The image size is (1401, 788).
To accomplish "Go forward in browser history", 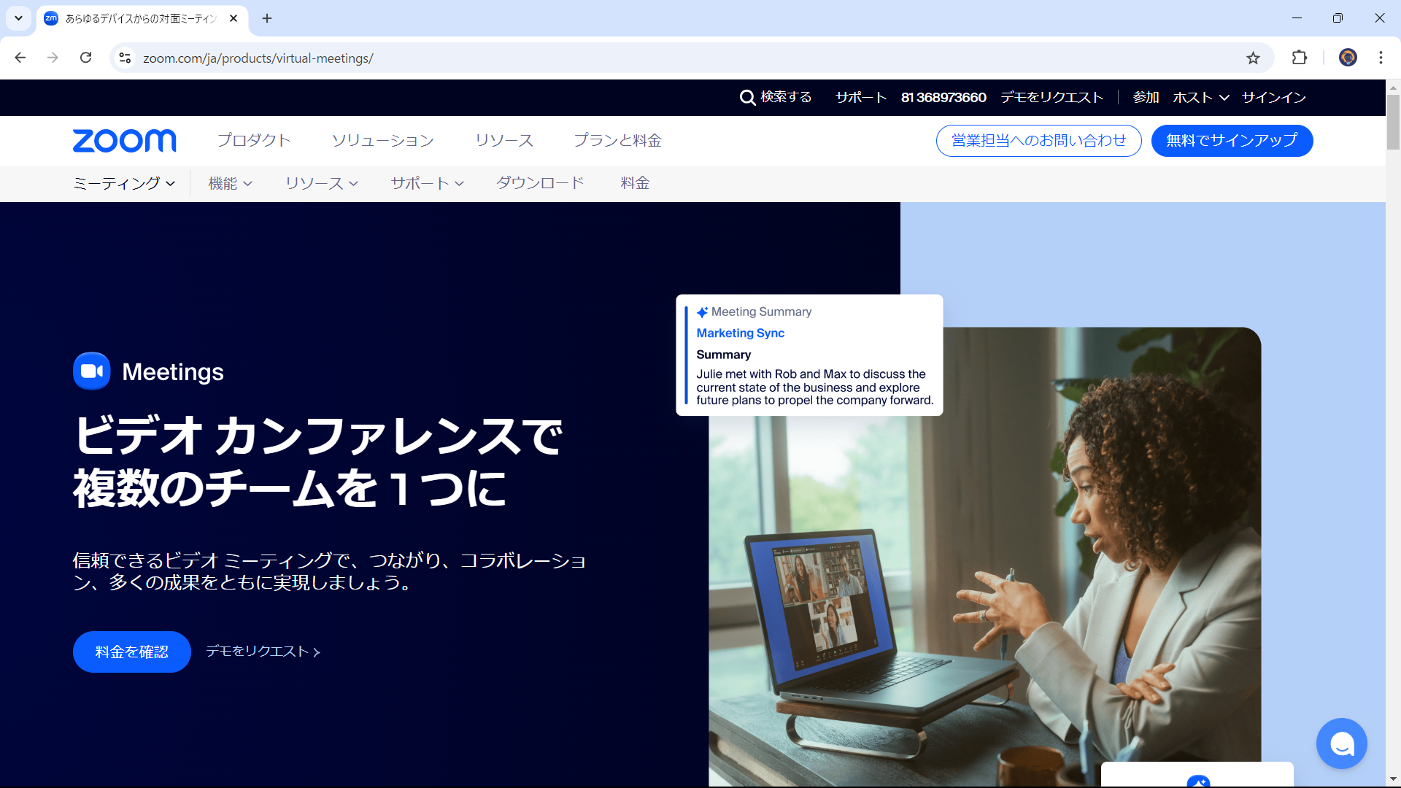I will pos(53,58).
